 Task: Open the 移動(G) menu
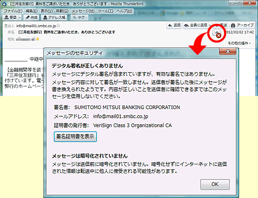[x=62, y=11]
